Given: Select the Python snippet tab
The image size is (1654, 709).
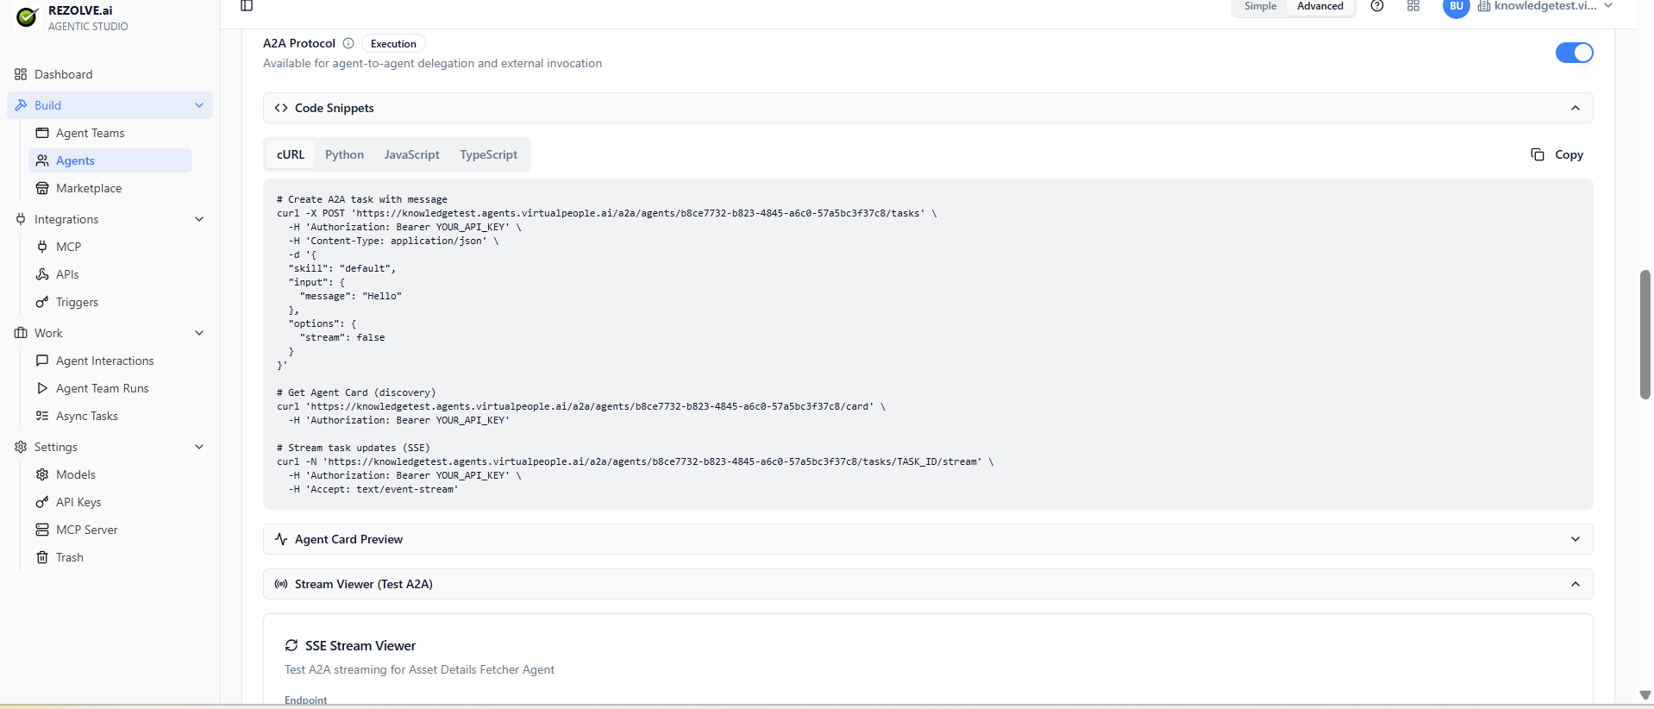Looking at the screenshot, I should [344, 154].
